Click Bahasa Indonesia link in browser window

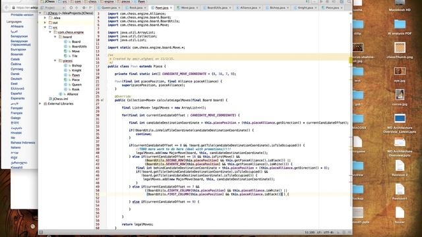point(23,143)
